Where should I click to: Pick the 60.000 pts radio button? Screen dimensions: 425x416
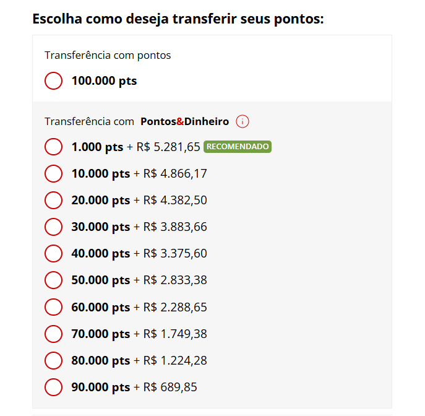[54, 307]
